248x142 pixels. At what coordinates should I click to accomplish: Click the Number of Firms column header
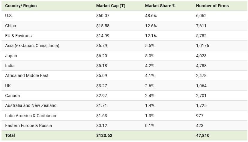pos(212,6)
